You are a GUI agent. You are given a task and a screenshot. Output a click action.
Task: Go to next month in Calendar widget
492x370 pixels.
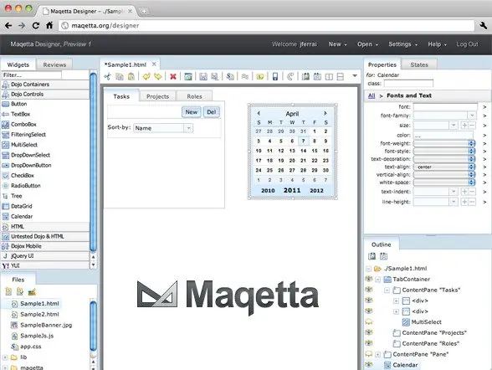pos(325,113)
